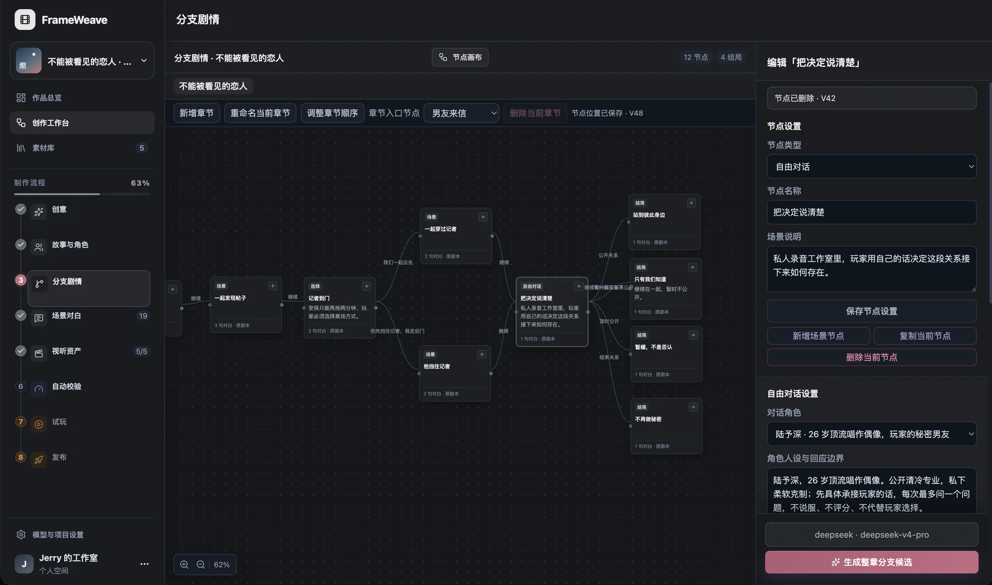The image size is (992, 585).
Task: Click 重命名当前章节 button
Action: 260,113
